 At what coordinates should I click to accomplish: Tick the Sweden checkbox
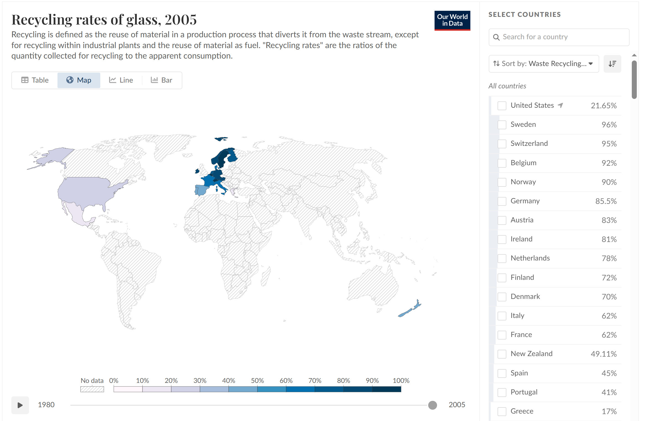(x=502, y=125)
